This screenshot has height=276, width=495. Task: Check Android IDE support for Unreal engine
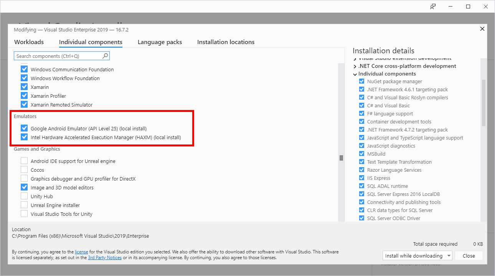[x=24, y=161]
